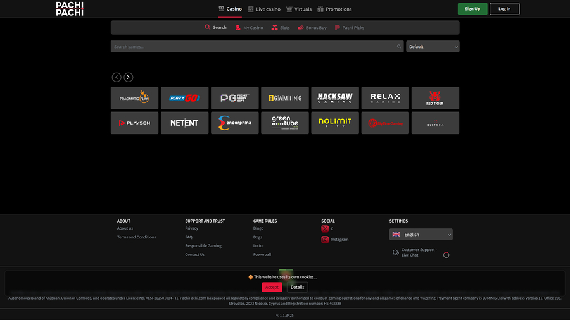Select the NetEnt provider logo
This screenshot has width=570, height=320.
pyautogui.click(x=184, y=123)
